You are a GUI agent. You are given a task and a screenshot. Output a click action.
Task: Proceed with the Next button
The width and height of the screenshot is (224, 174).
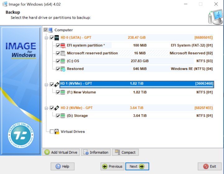click(137, 167)
